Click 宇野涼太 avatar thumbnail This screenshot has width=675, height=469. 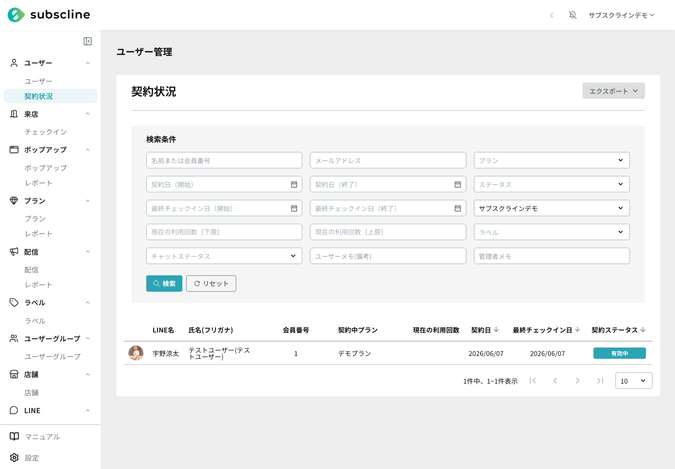click(x=136, y=353)
